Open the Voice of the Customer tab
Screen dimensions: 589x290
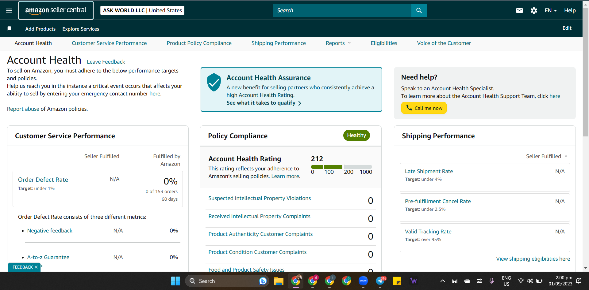click(x=444, y=43)
